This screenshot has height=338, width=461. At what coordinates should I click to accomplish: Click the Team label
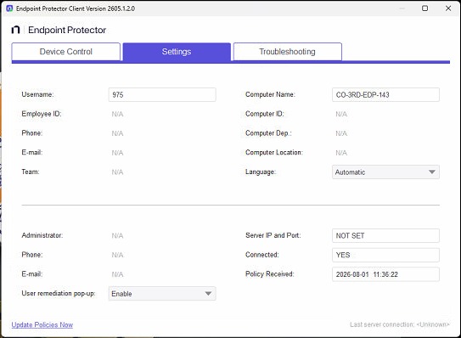click(x=31, y=172)
